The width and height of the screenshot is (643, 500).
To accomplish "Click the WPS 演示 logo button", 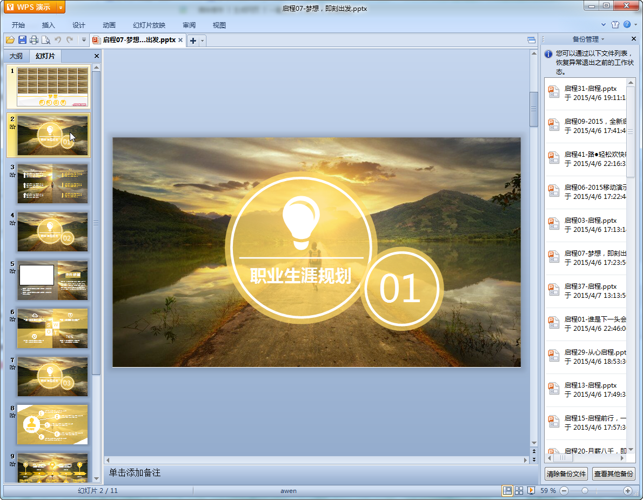I will 30,8.
